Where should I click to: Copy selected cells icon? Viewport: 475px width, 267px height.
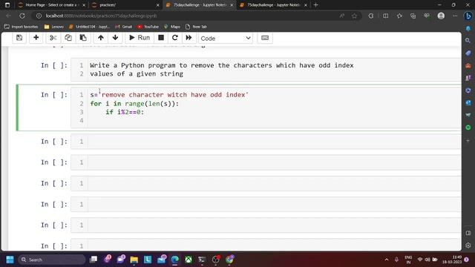68,38
